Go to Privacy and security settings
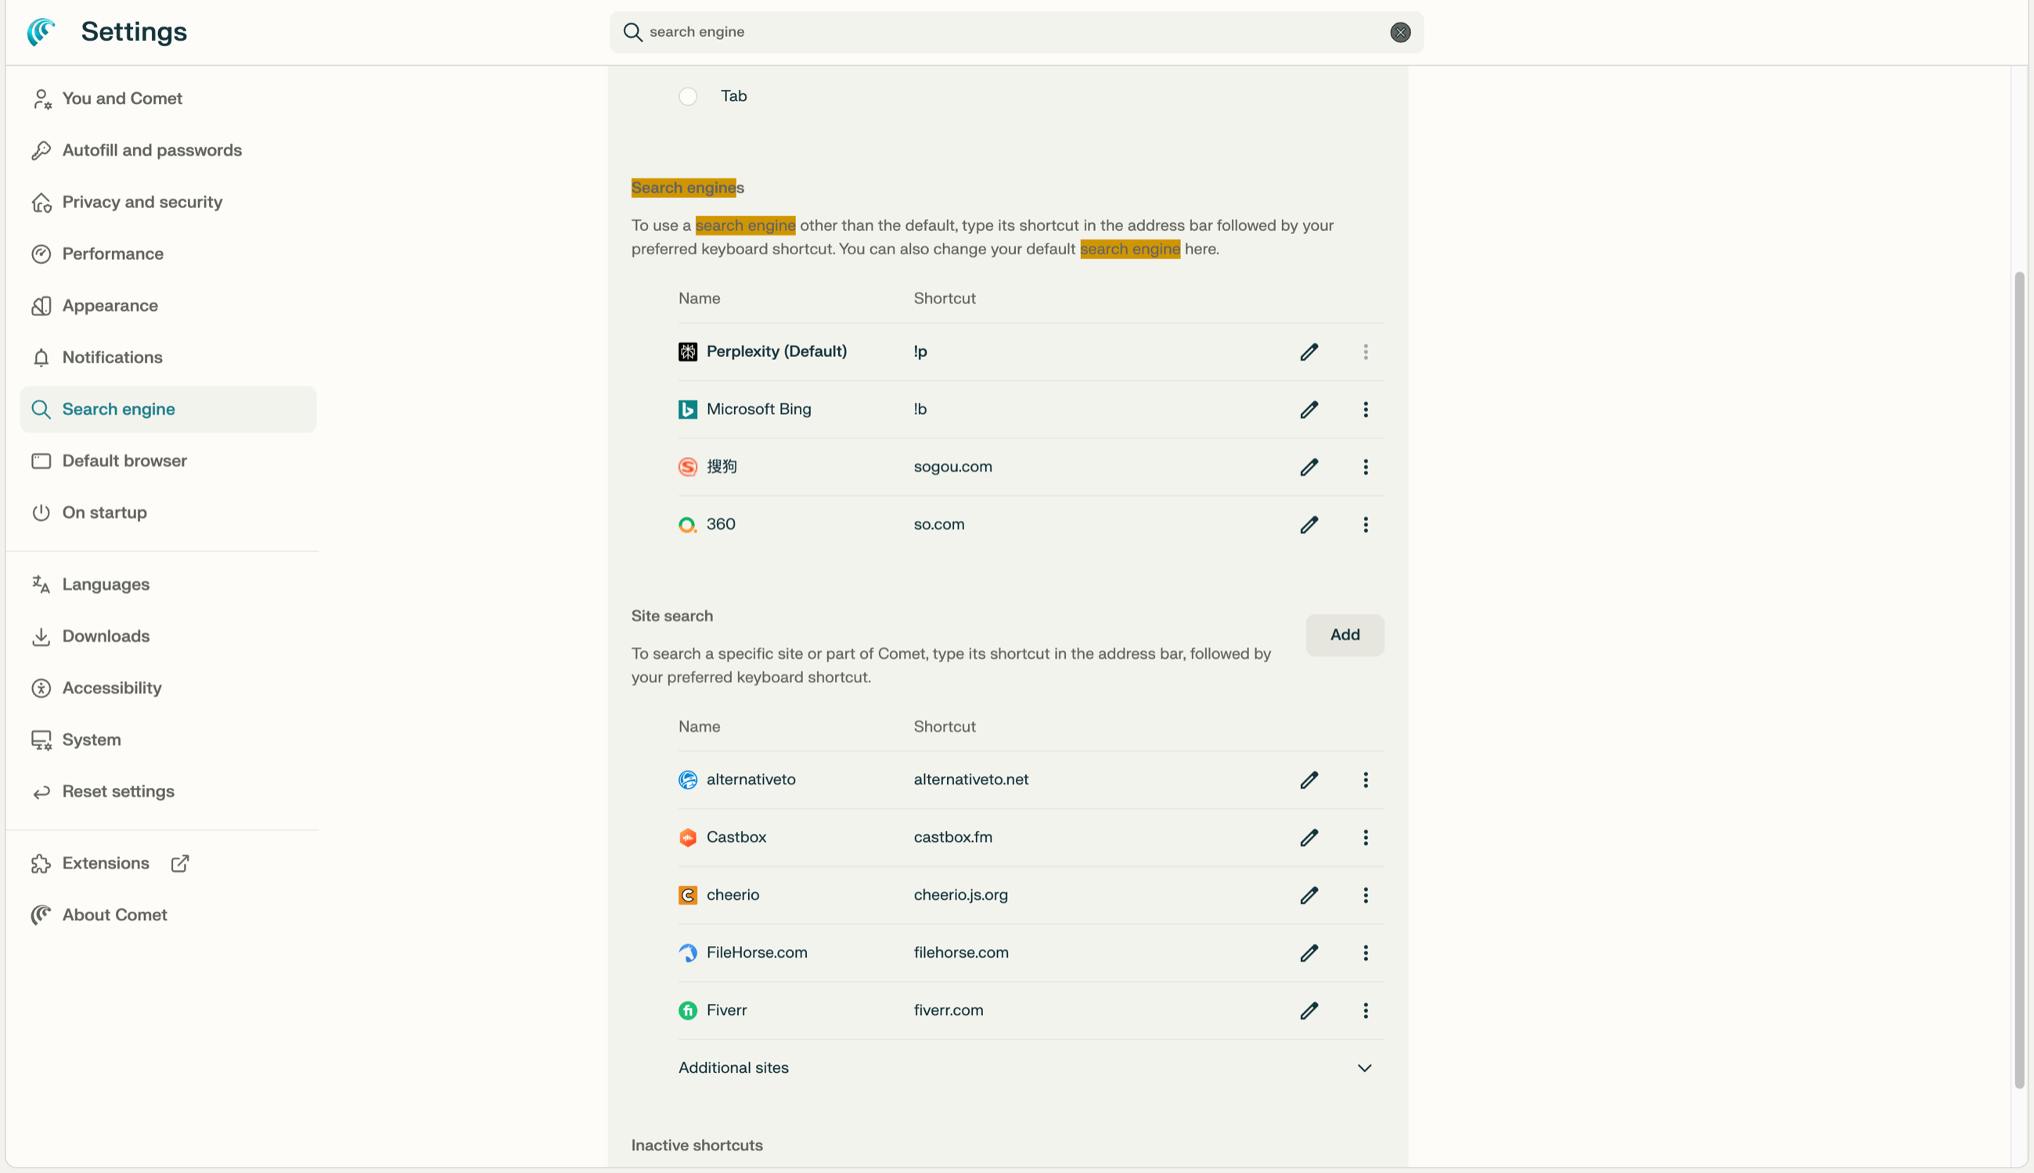The width and height of the screenshot is (2034, 1173). point(142,202)
